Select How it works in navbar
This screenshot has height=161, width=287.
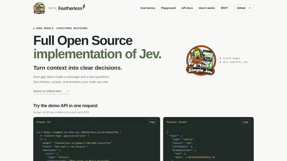(x=207, y=8)
